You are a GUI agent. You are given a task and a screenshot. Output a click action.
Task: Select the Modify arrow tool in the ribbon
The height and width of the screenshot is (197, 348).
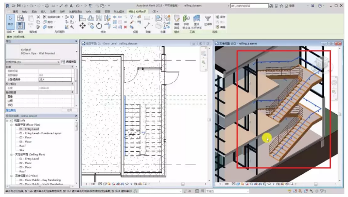(10, 22)
